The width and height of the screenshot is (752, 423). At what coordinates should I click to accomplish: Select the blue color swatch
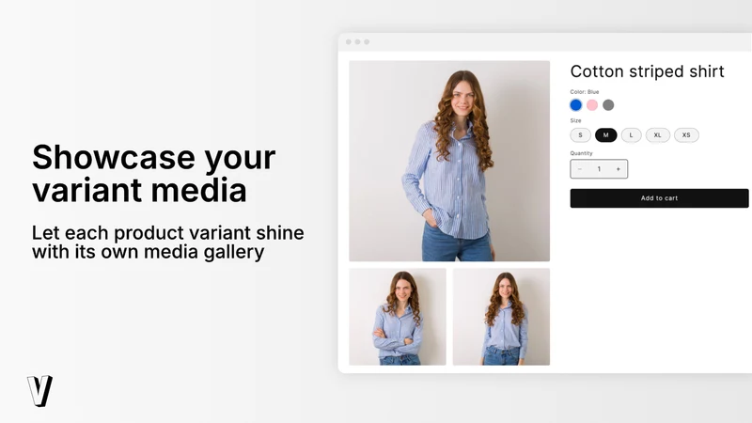click(576, 105)
